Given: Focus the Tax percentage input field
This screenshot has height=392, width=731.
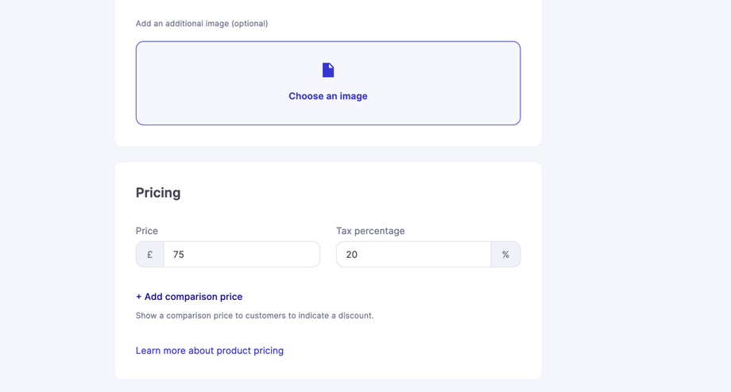Looking at the screenshot, I should 413,255.
